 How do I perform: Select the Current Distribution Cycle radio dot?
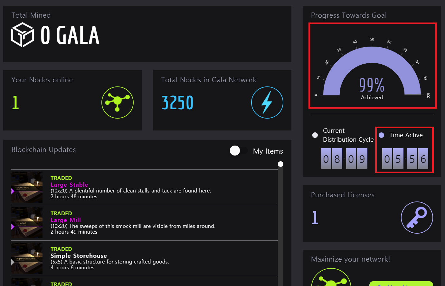[x=315, y=135]
